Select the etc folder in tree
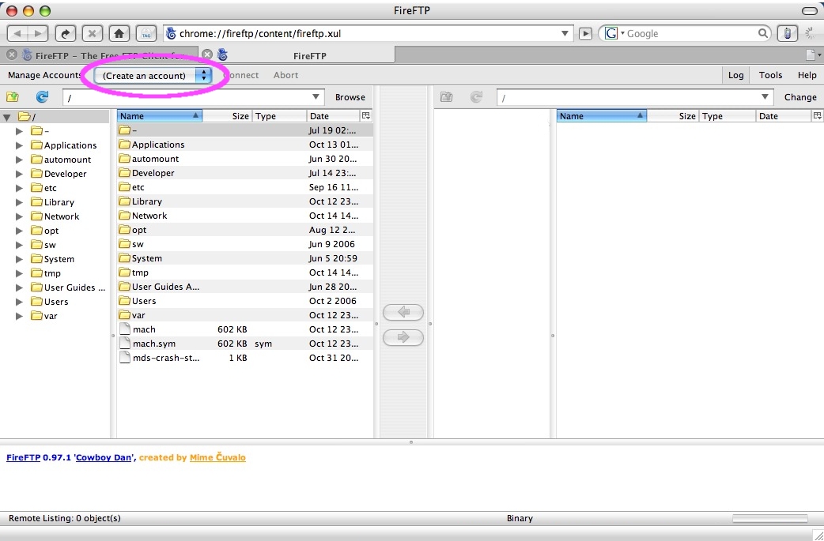 click(43, 188)
